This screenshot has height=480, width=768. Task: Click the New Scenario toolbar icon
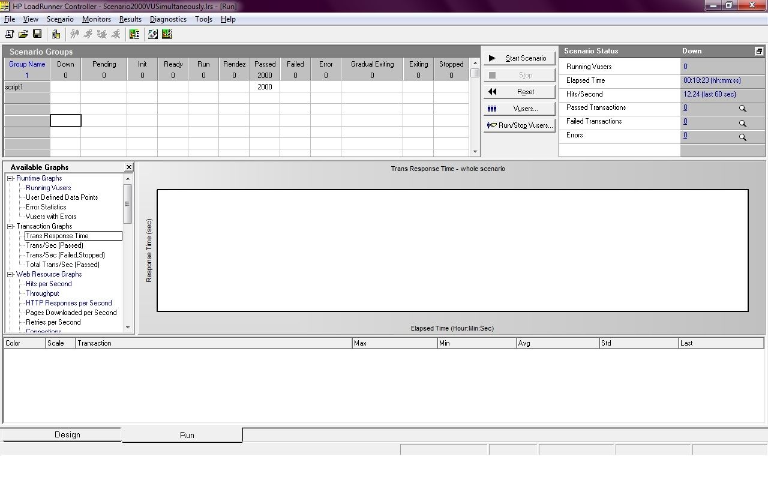[x=9, y=34]
